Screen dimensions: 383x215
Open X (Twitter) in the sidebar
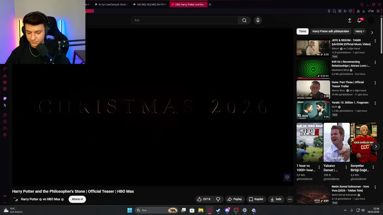point(5,105)
